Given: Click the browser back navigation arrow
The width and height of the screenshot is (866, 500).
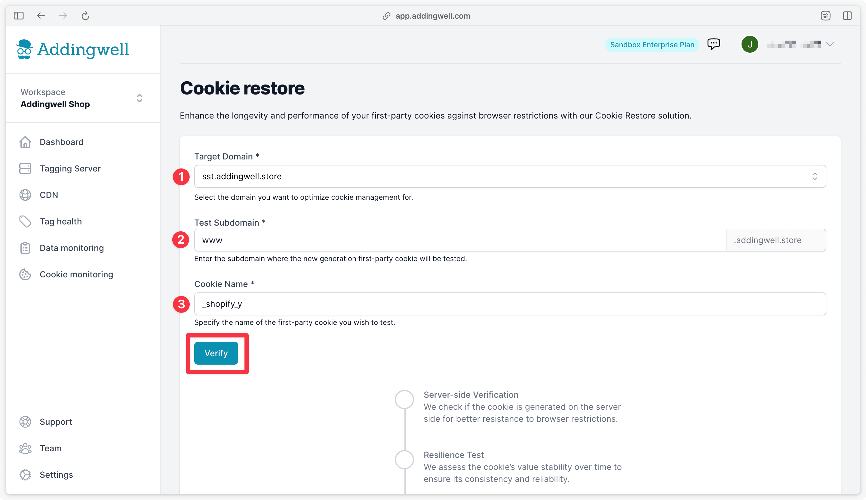Looking at the screenshot, I should [41, 15].
